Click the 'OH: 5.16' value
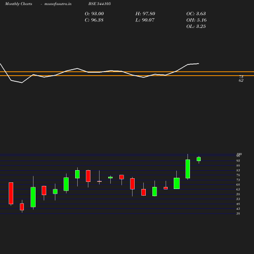This screenshot has height=254, width=254. tap(197, 20)
